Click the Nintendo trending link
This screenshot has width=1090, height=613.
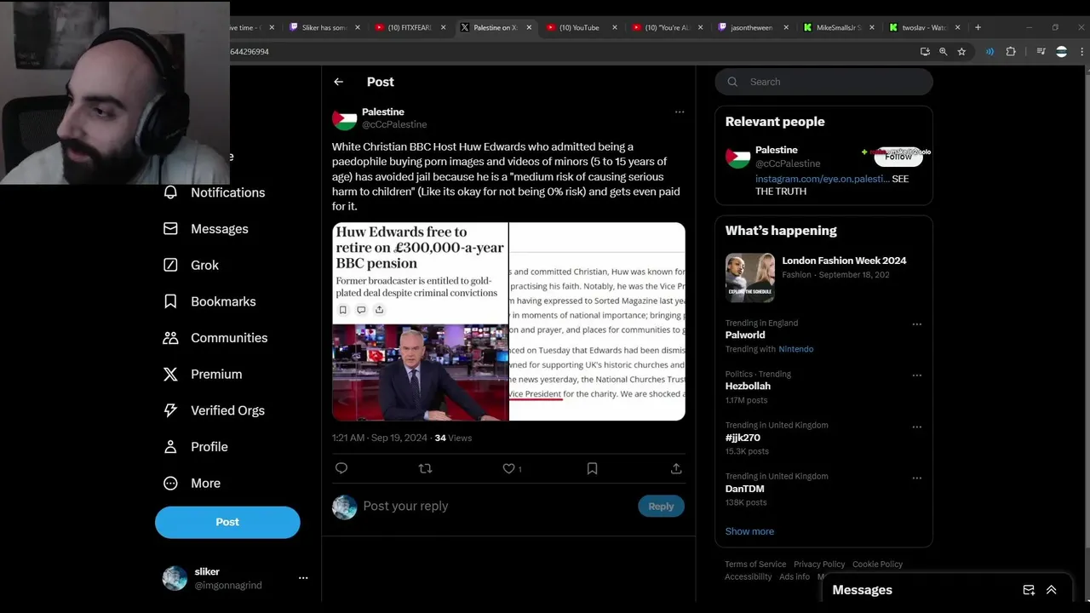[796, 349]
